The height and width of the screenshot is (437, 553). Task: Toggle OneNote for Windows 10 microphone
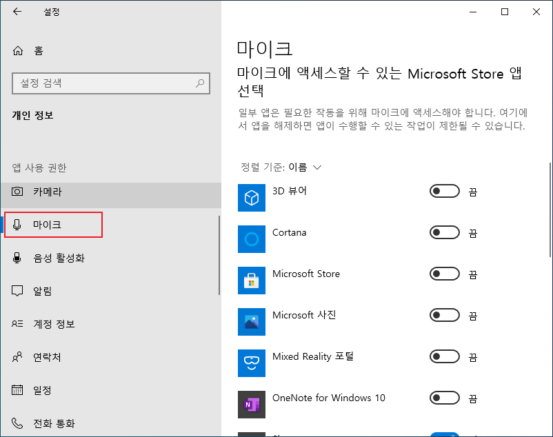444,398
